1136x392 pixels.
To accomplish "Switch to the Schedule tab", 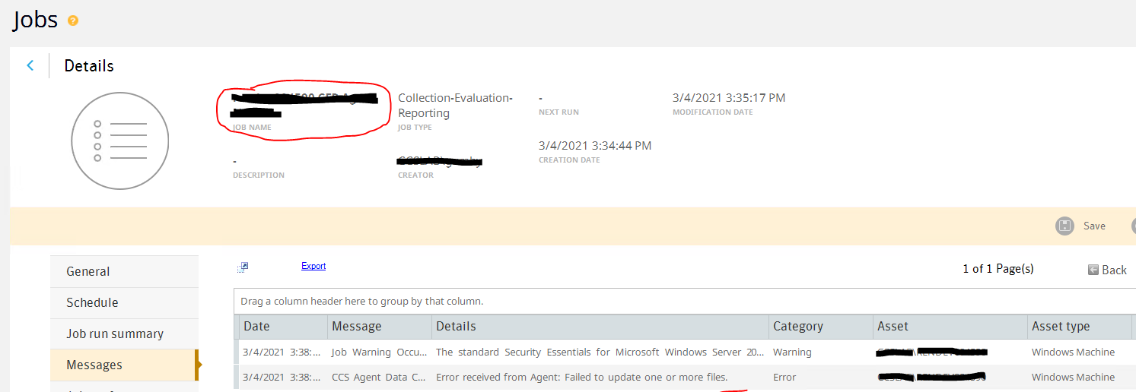I will [92, 302].
